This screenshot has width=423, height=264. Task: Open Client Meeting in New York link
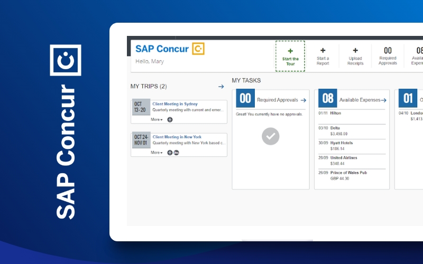point(177,137)
